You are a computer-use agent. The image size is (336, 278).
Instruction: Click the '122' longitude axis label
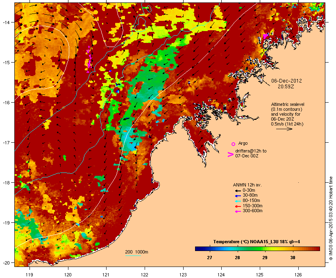click(145, 275)
